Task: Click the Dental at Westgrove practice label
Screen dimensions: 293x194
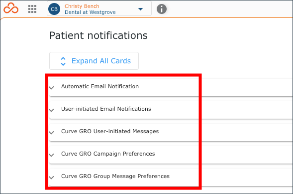Action: click(x=90, y=12)
